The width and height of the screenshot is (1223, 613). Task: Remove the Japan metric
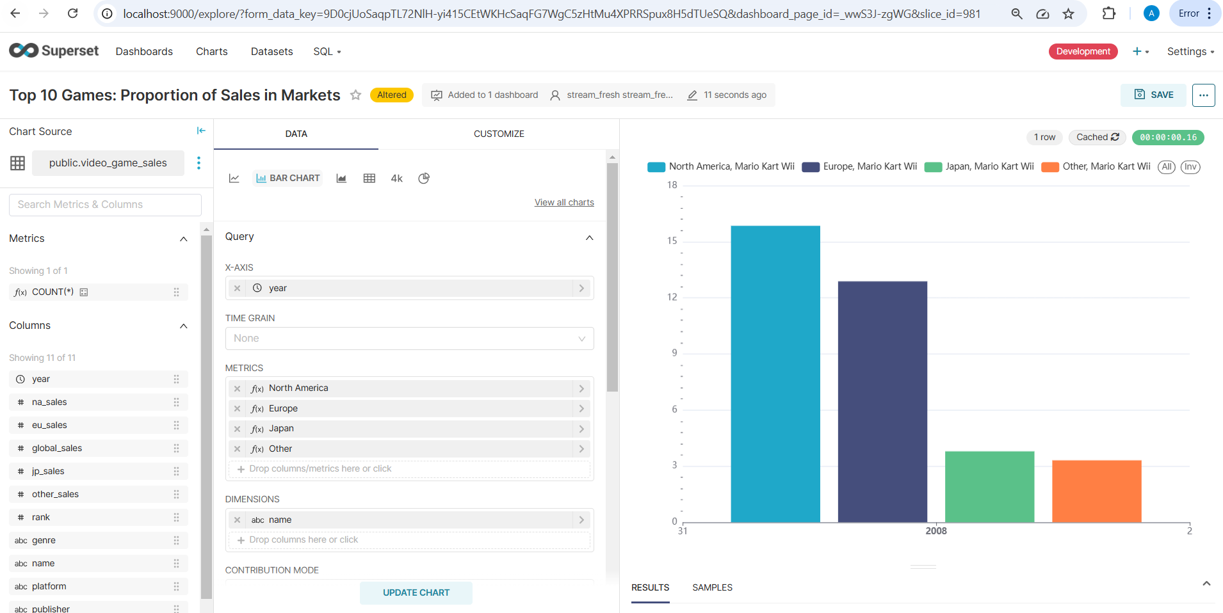click(237, 429)
